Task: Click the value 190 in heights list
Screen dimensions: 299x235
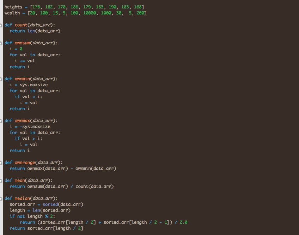Action: click(112, 7)
